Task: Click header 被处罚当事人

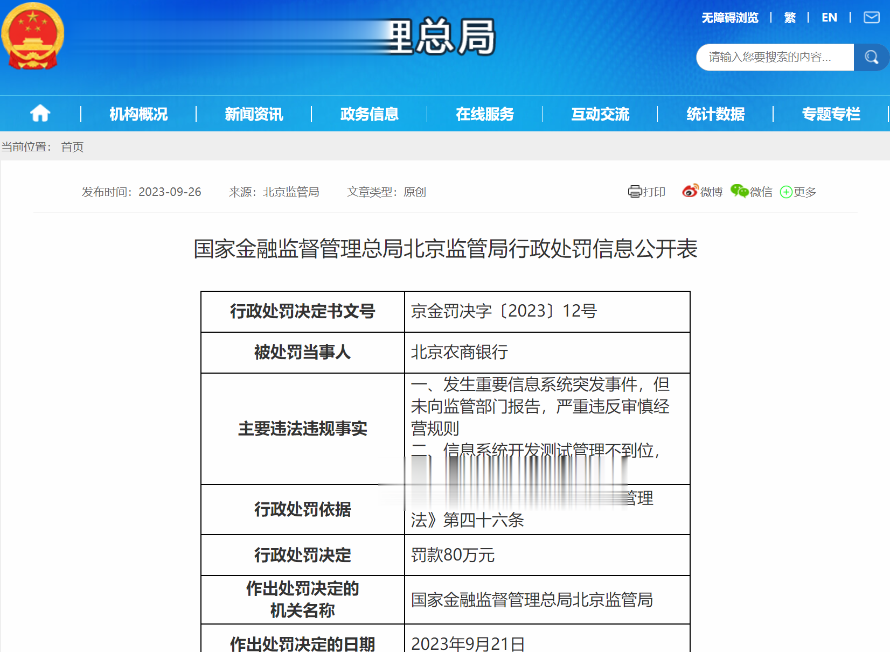Action: coord(303,352)
